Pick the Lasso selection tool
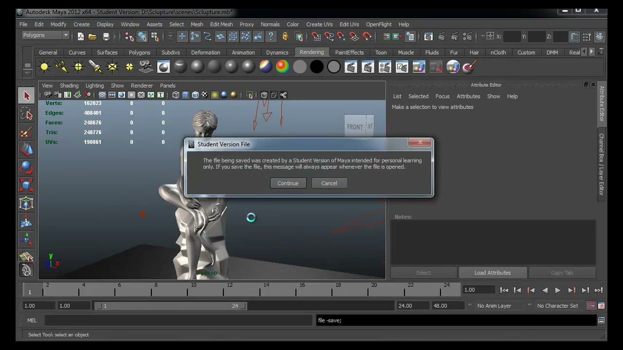 pyautogui.click(x=26, y=114)
